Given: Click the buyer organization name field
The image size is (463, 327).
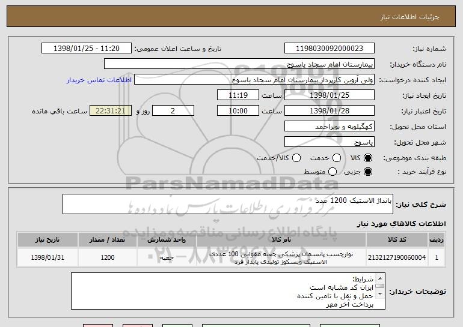Looking at the screenshot, I should point(239,64).
